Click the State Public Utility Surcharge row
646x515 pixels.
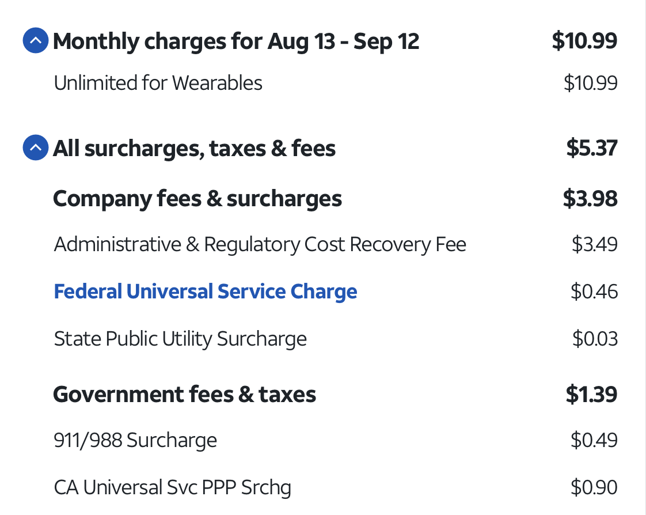[180, 339]
